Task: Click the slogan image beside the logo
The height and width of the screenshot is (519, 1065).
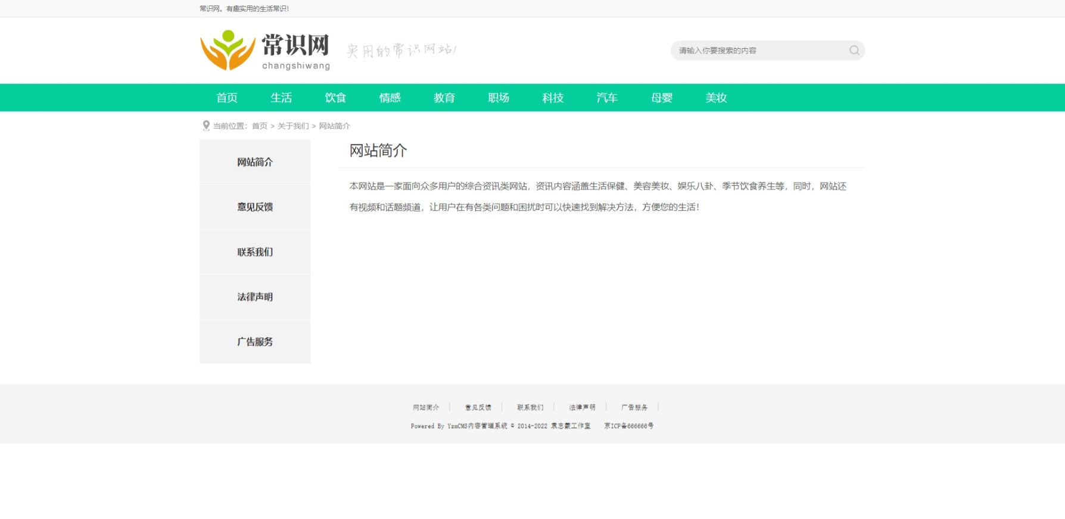Action: (401, 51)
